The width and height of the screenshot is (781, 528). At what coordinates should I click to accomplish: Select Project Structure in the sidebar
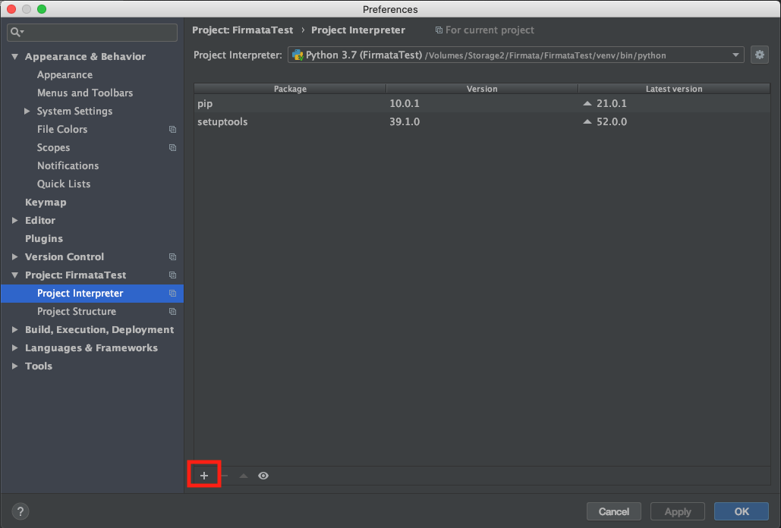pos(77,312)
